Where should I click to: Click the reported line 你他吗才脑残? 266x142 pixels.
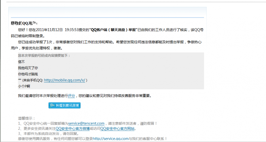28,74
